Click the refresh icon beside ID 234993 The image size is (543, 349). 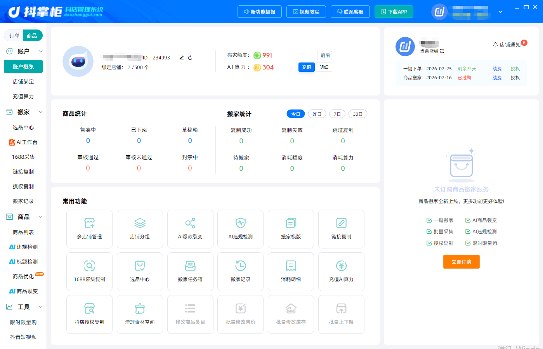[x=190, y=58]
